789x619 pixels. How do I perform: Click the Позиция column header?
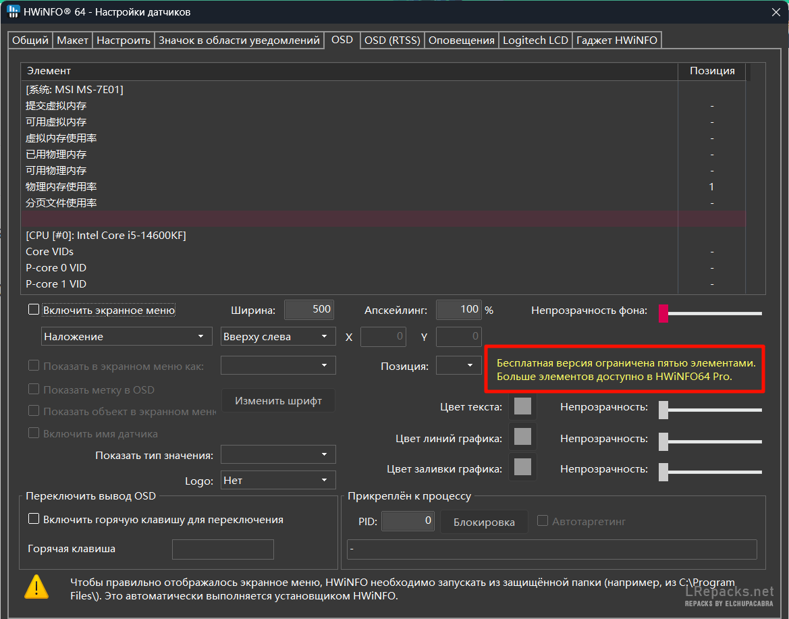pos(712,71)
